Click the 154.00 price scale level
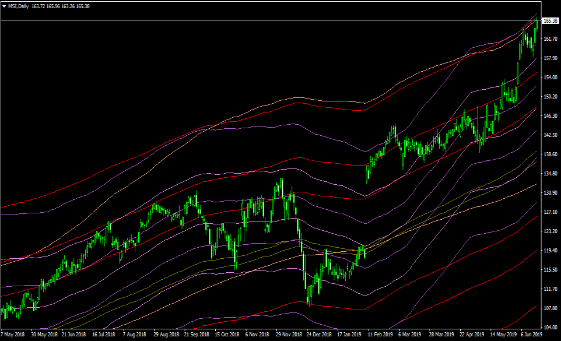This screenshot has height=341, width=561. pos(551,78)
